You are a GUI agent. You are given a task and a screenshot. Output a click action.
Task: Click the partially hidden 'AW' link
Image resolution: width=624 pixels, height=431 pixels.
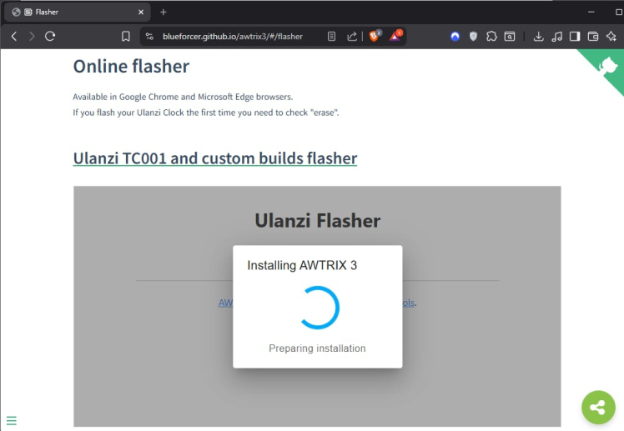225,303
